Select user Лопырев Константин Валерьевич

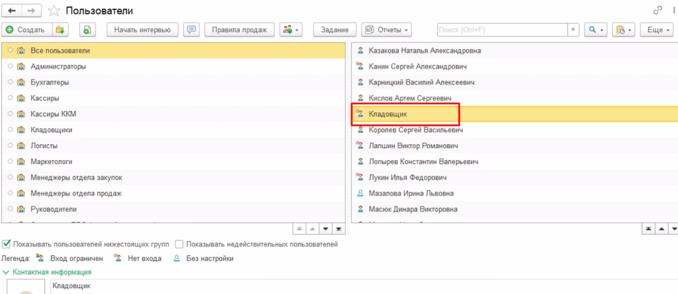click(515, 162)
